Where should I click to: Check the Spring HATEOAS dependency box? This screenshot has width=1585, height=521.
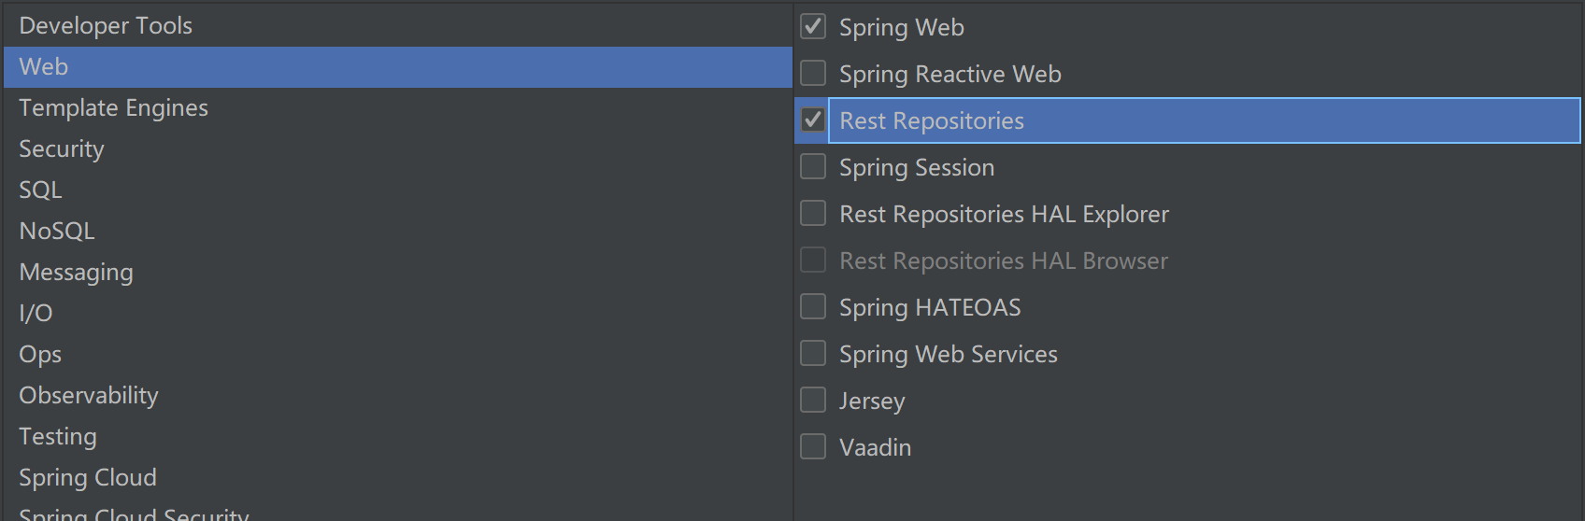(x=813, y=307)
